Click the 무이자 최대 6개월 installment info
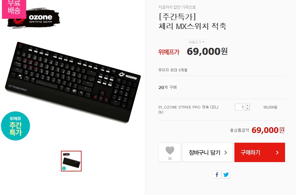The width and height of the screenshot is (296, 195). 173,70
